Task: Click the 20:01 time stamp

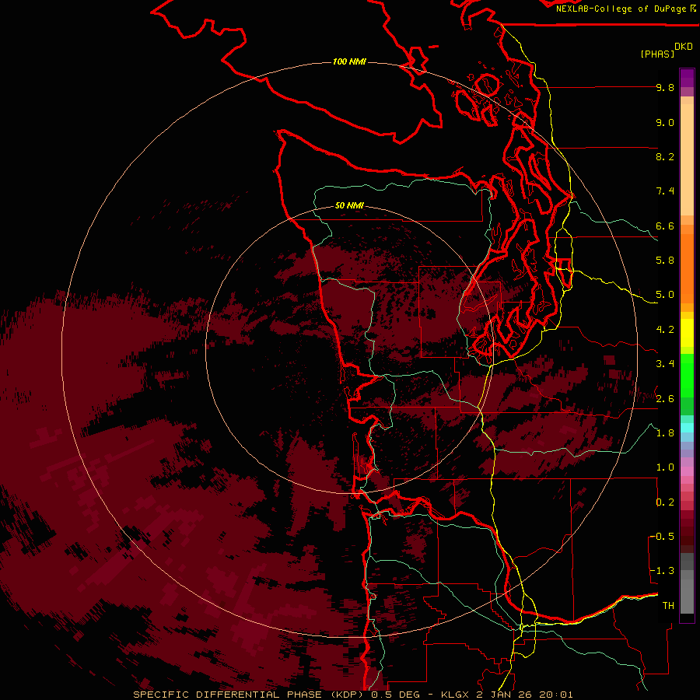Action: (556, 695)
